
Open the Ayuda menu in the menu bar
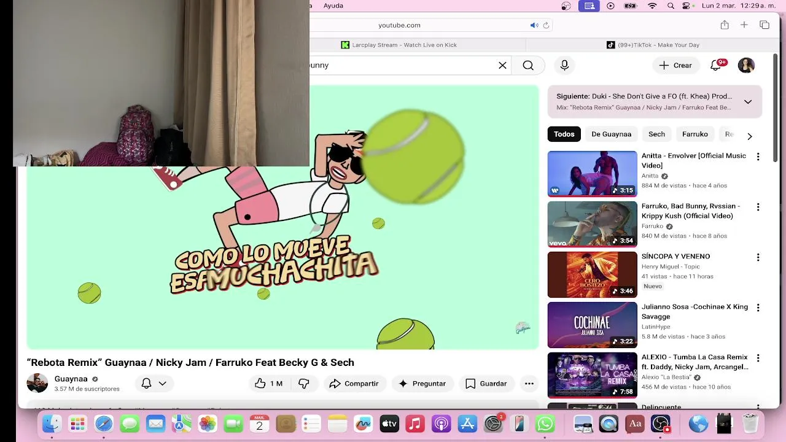pos(333,6)
